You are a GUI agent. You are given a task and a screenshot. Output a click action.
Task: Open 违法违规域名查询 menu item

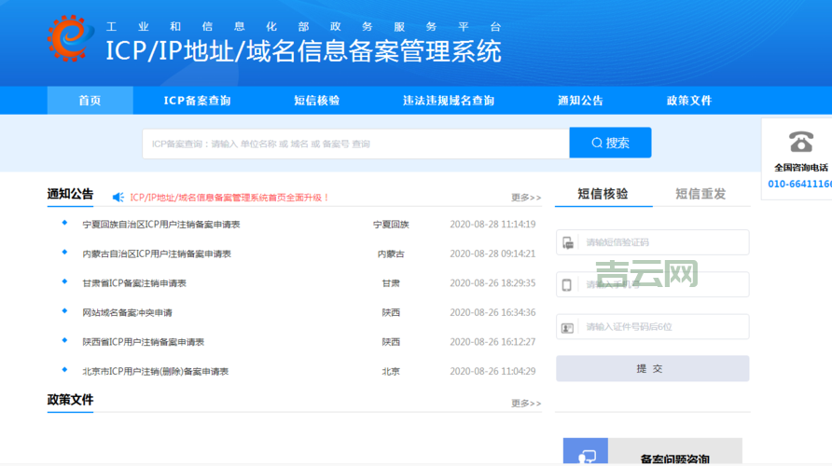449,101
